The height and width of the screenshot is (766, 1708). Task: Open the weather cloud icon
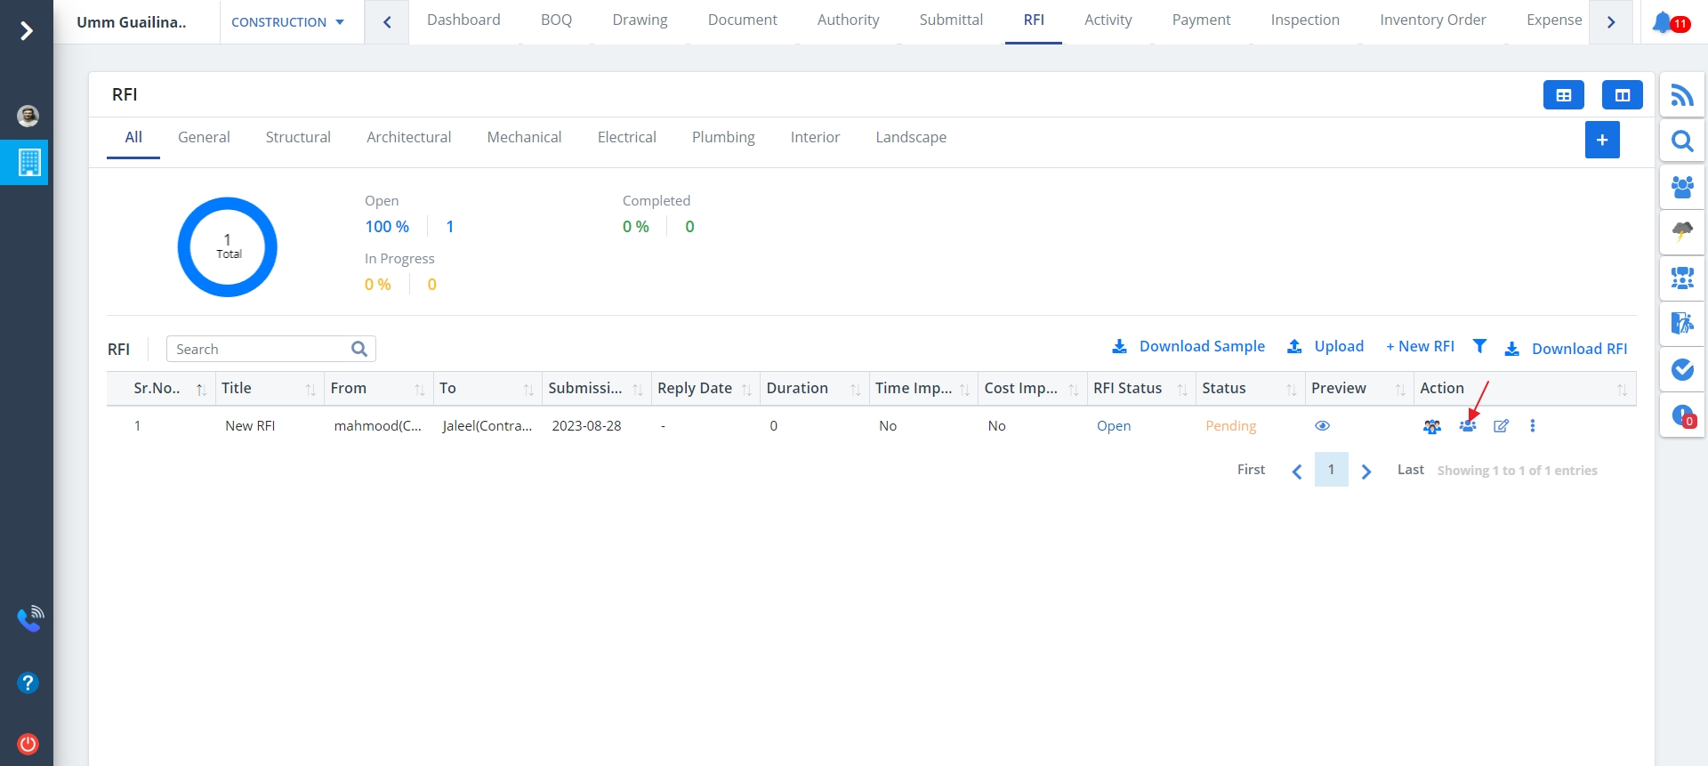click(x=1681, y=232)
